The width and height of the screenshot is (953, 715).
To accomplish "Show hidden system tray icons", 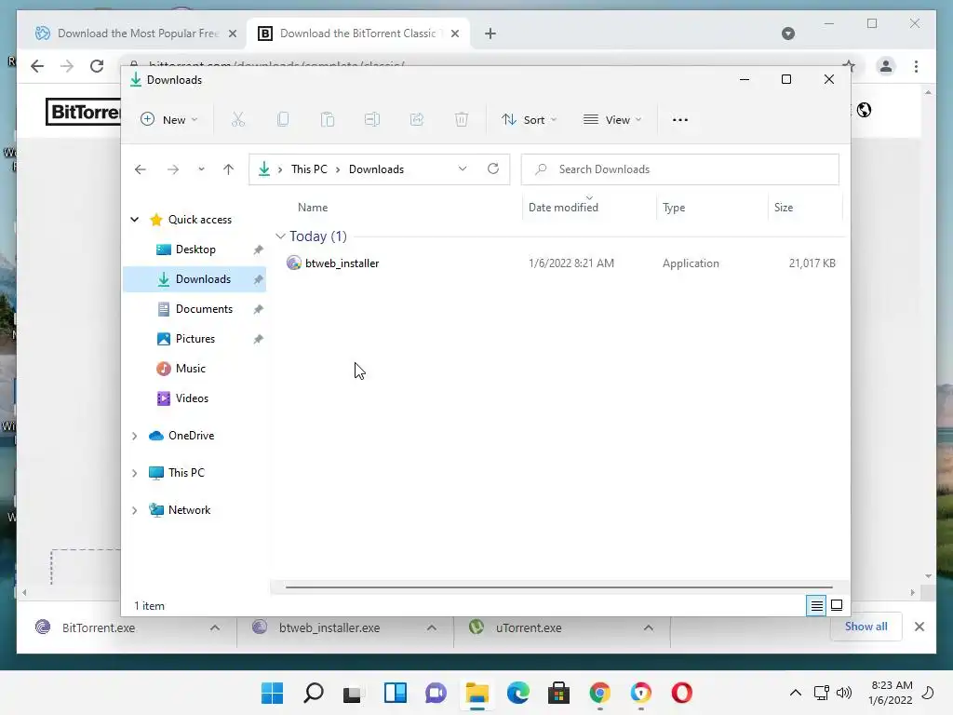I will coord(795,693).
